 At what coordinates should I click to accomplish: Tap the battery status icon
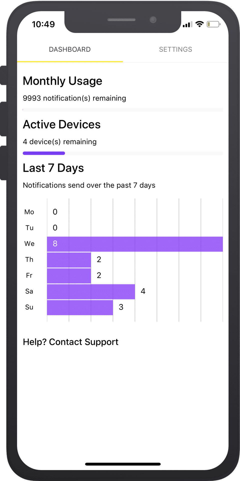point(213,24)
